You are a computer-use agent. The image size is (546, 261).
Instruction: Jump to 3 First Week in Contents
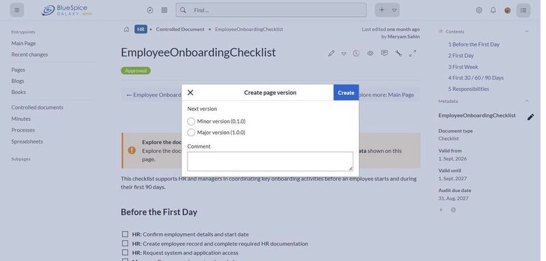tap(463, 67)
